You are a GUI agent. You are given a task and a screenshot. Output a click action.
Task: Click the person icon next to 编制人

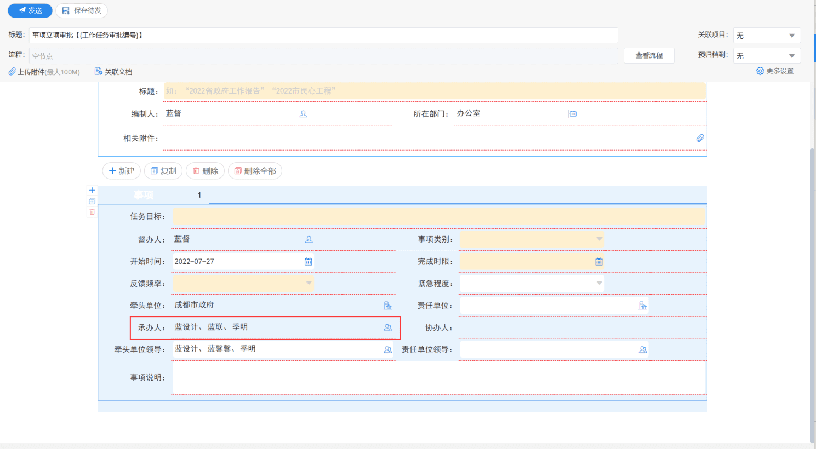tap(303, 114)
